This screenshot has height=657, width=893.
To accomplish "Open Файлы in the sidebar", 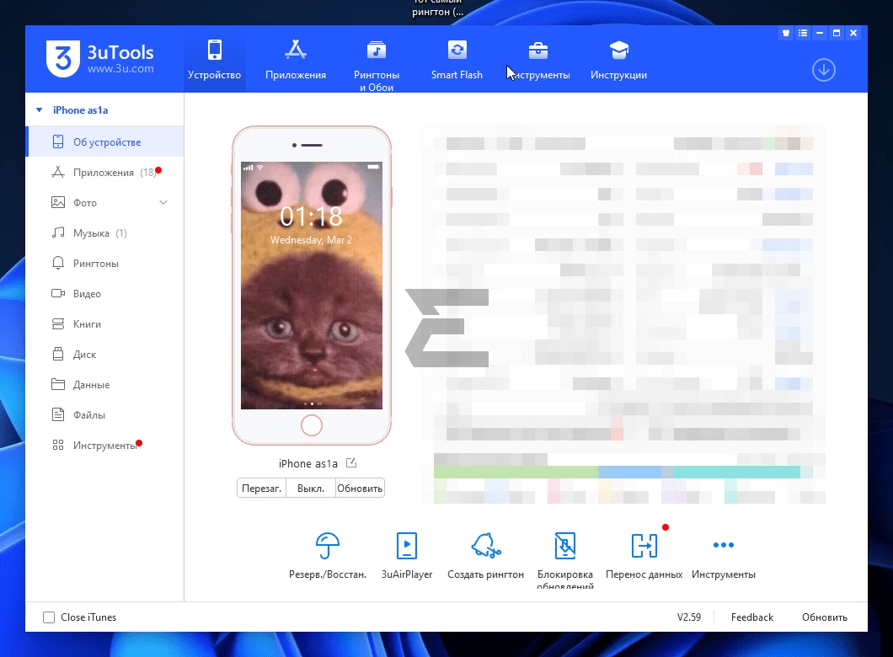I will pos(104,414).
